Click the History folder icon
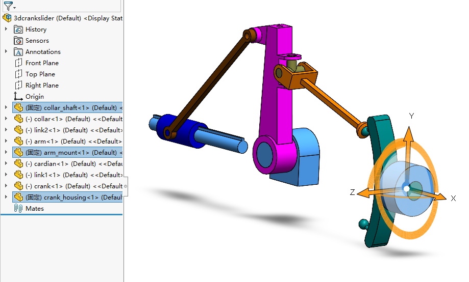This screenshot has height=282, width=469. [x=18, y=30]
